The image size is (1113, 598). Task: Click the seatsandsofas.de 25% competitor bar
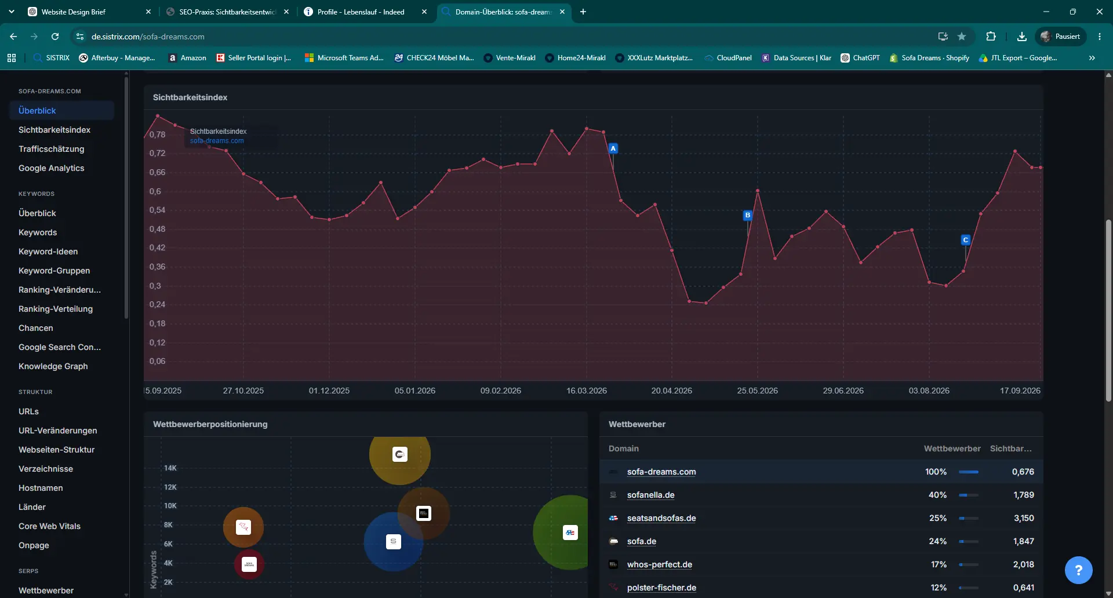[x=969, y=518]
